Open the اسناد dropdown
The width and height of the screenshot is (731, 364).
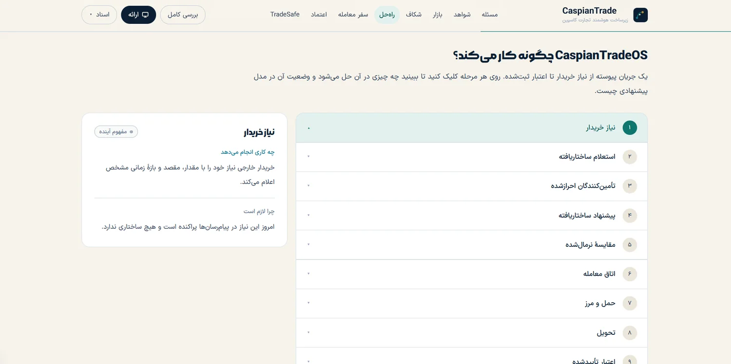point(99,15)
